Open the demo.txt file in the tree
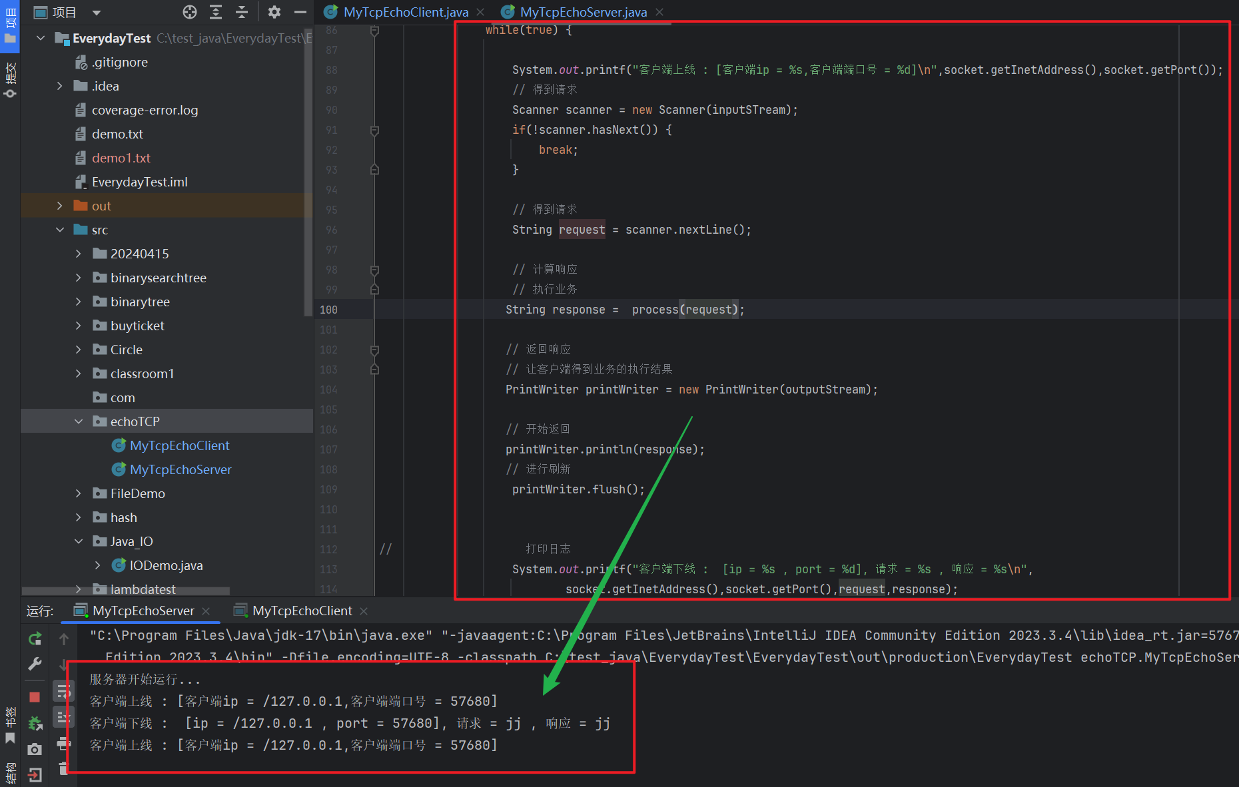 [117, 134]
